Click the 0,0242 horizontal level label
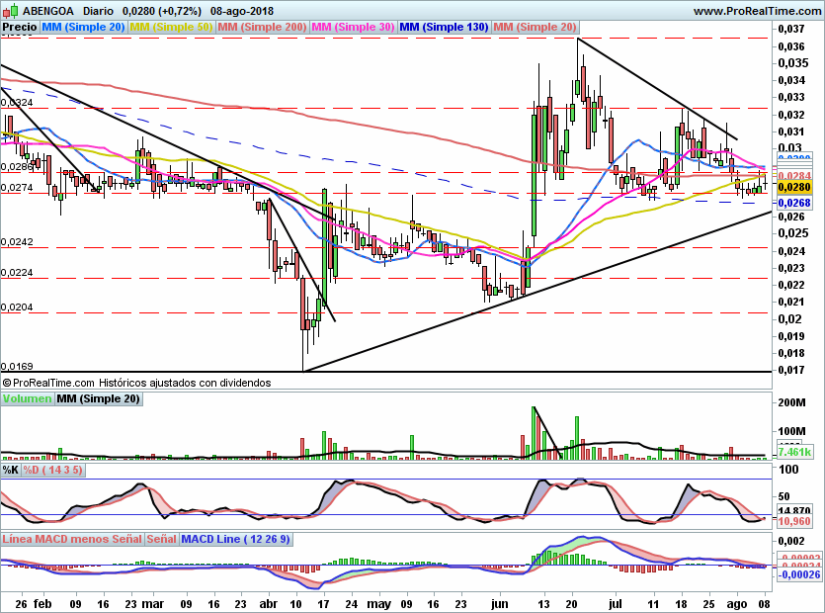 [17, 242]
